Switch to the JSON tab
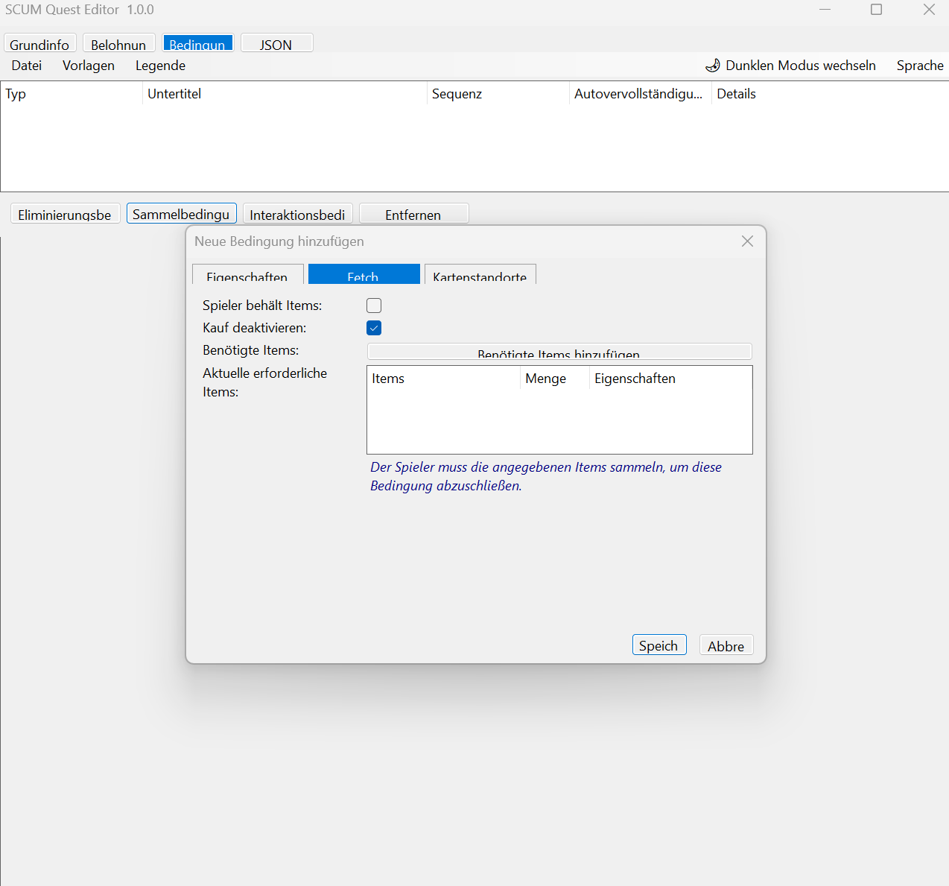Screen dimensions: 949x886 tap(276, 44)
